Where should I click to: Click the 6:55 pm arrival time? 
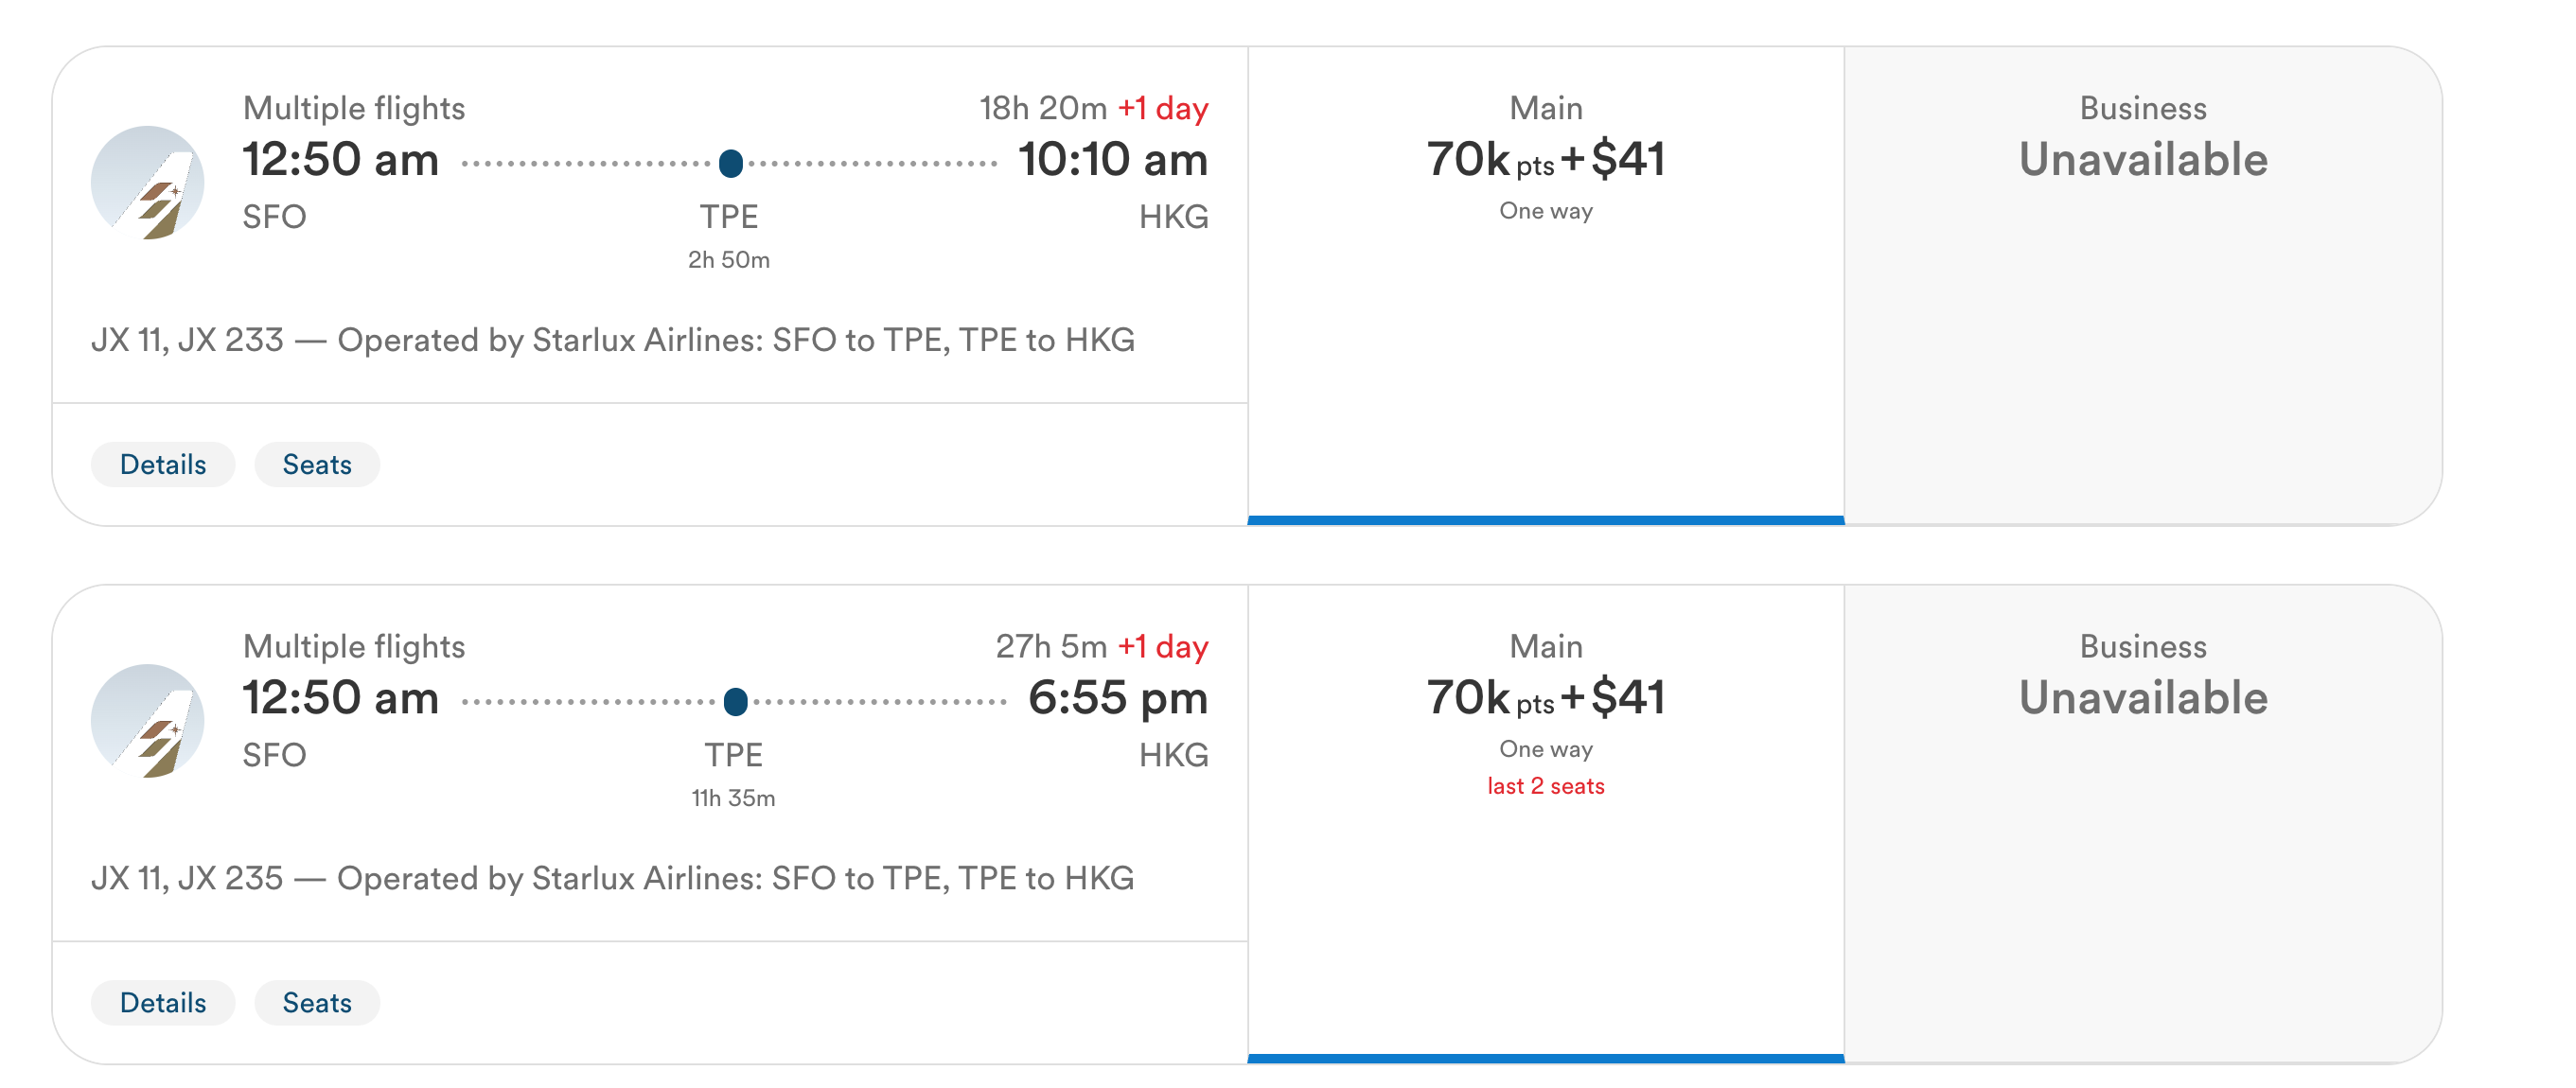tap(1118, 698)
